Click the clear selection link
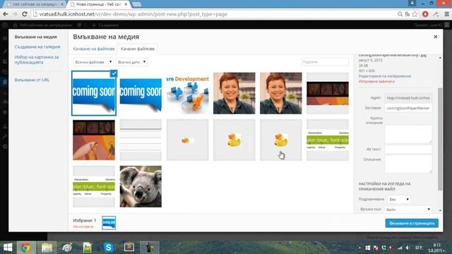The width and height of the screenshot is (452, 254). pyautogui.click(x=83, y=226)
